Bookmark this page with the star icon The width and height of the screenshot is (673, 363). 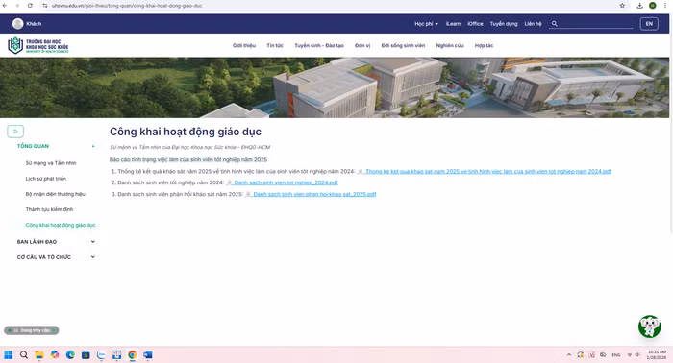tap(622, 6)
